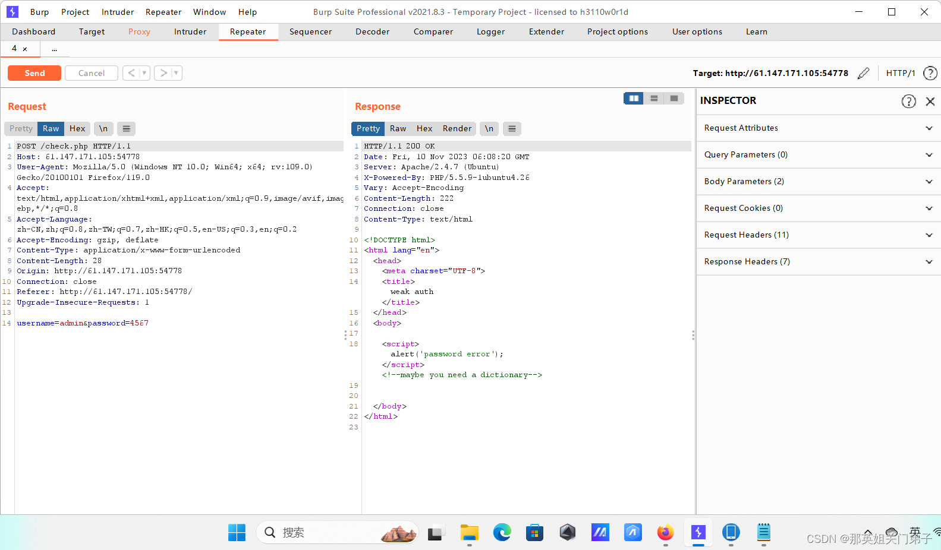
Task: Click the taskbar search box
Action: pyautogui.click(x=337, y=533)
